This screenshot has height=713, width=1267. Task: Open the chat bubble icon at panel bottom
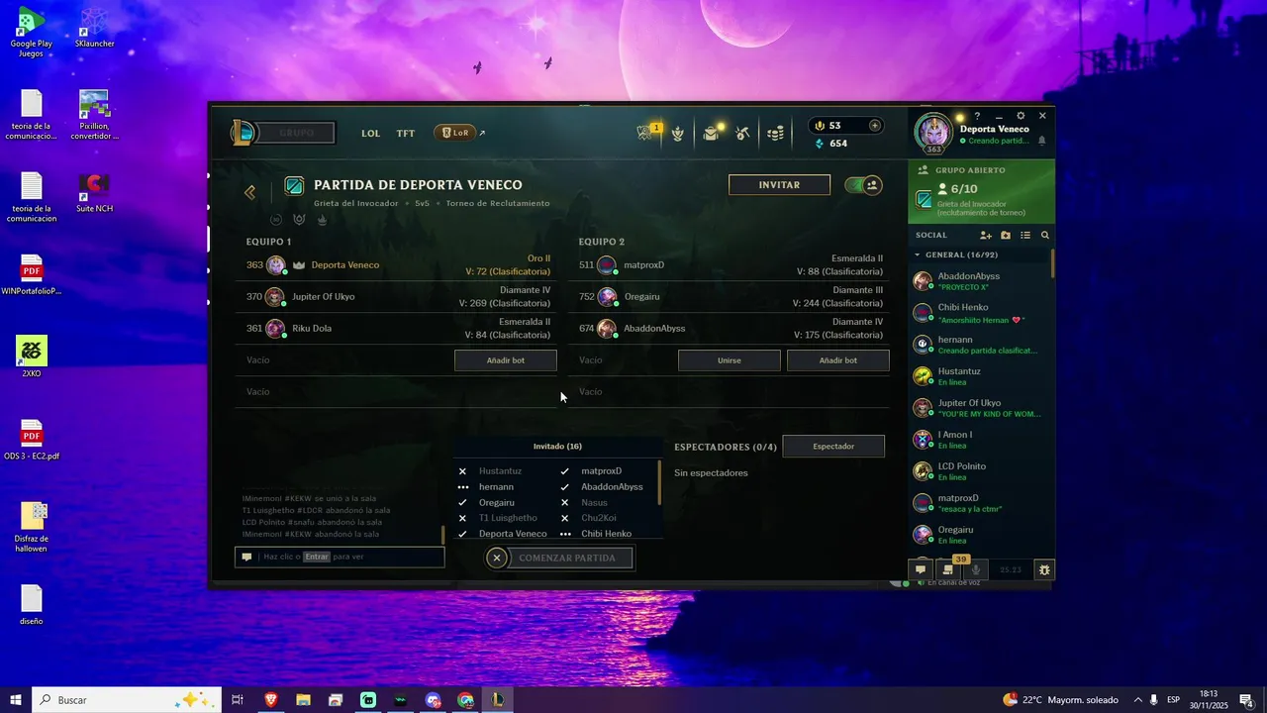(x=921, y=569)
